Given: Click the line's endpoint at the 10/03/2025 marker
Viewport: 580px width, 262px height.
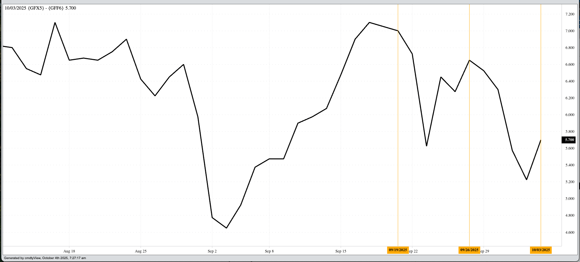Looking at the screenshot, I should 541,140.
